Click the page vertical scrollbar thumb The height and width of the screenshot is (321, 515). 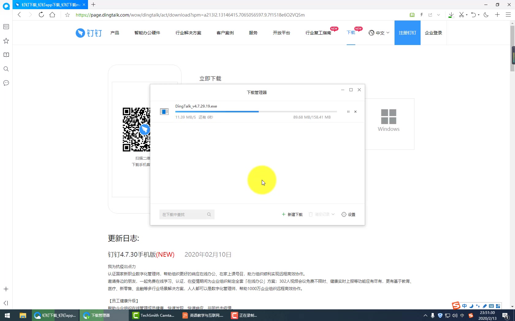click(x=512, y=49)
